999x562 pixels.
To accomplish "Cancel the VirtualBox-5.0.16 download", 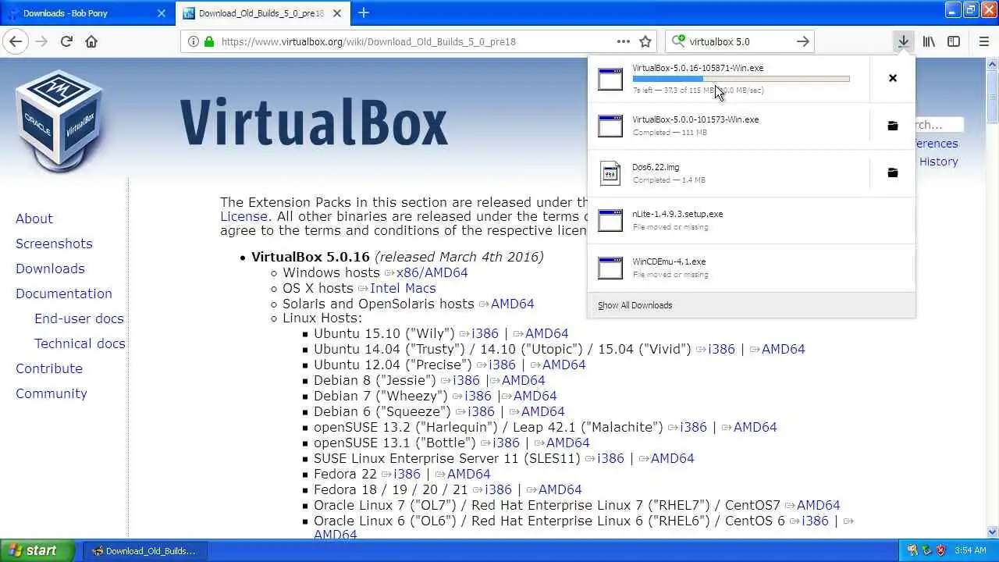I will pyautogui.click(x=893, y=78).
